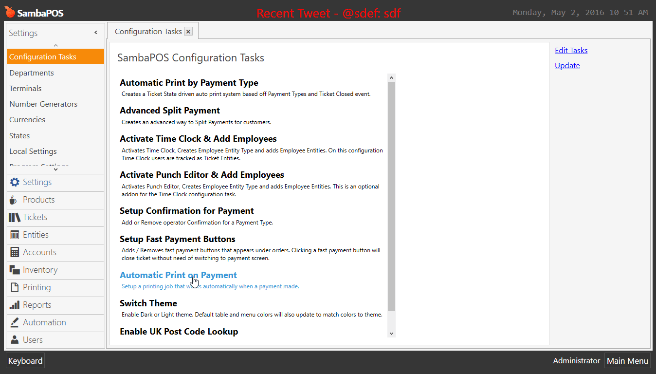Open the Entities section label
Screen dimensions: 656x374
click(x=36, y=235)
